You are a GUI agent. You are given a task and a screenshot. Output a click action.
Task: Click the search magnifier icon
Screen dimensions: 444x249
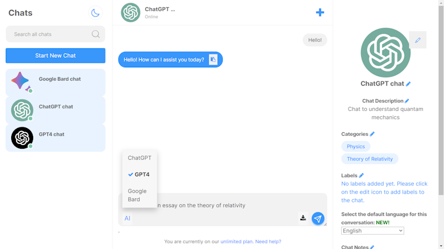tap(96, 34)
